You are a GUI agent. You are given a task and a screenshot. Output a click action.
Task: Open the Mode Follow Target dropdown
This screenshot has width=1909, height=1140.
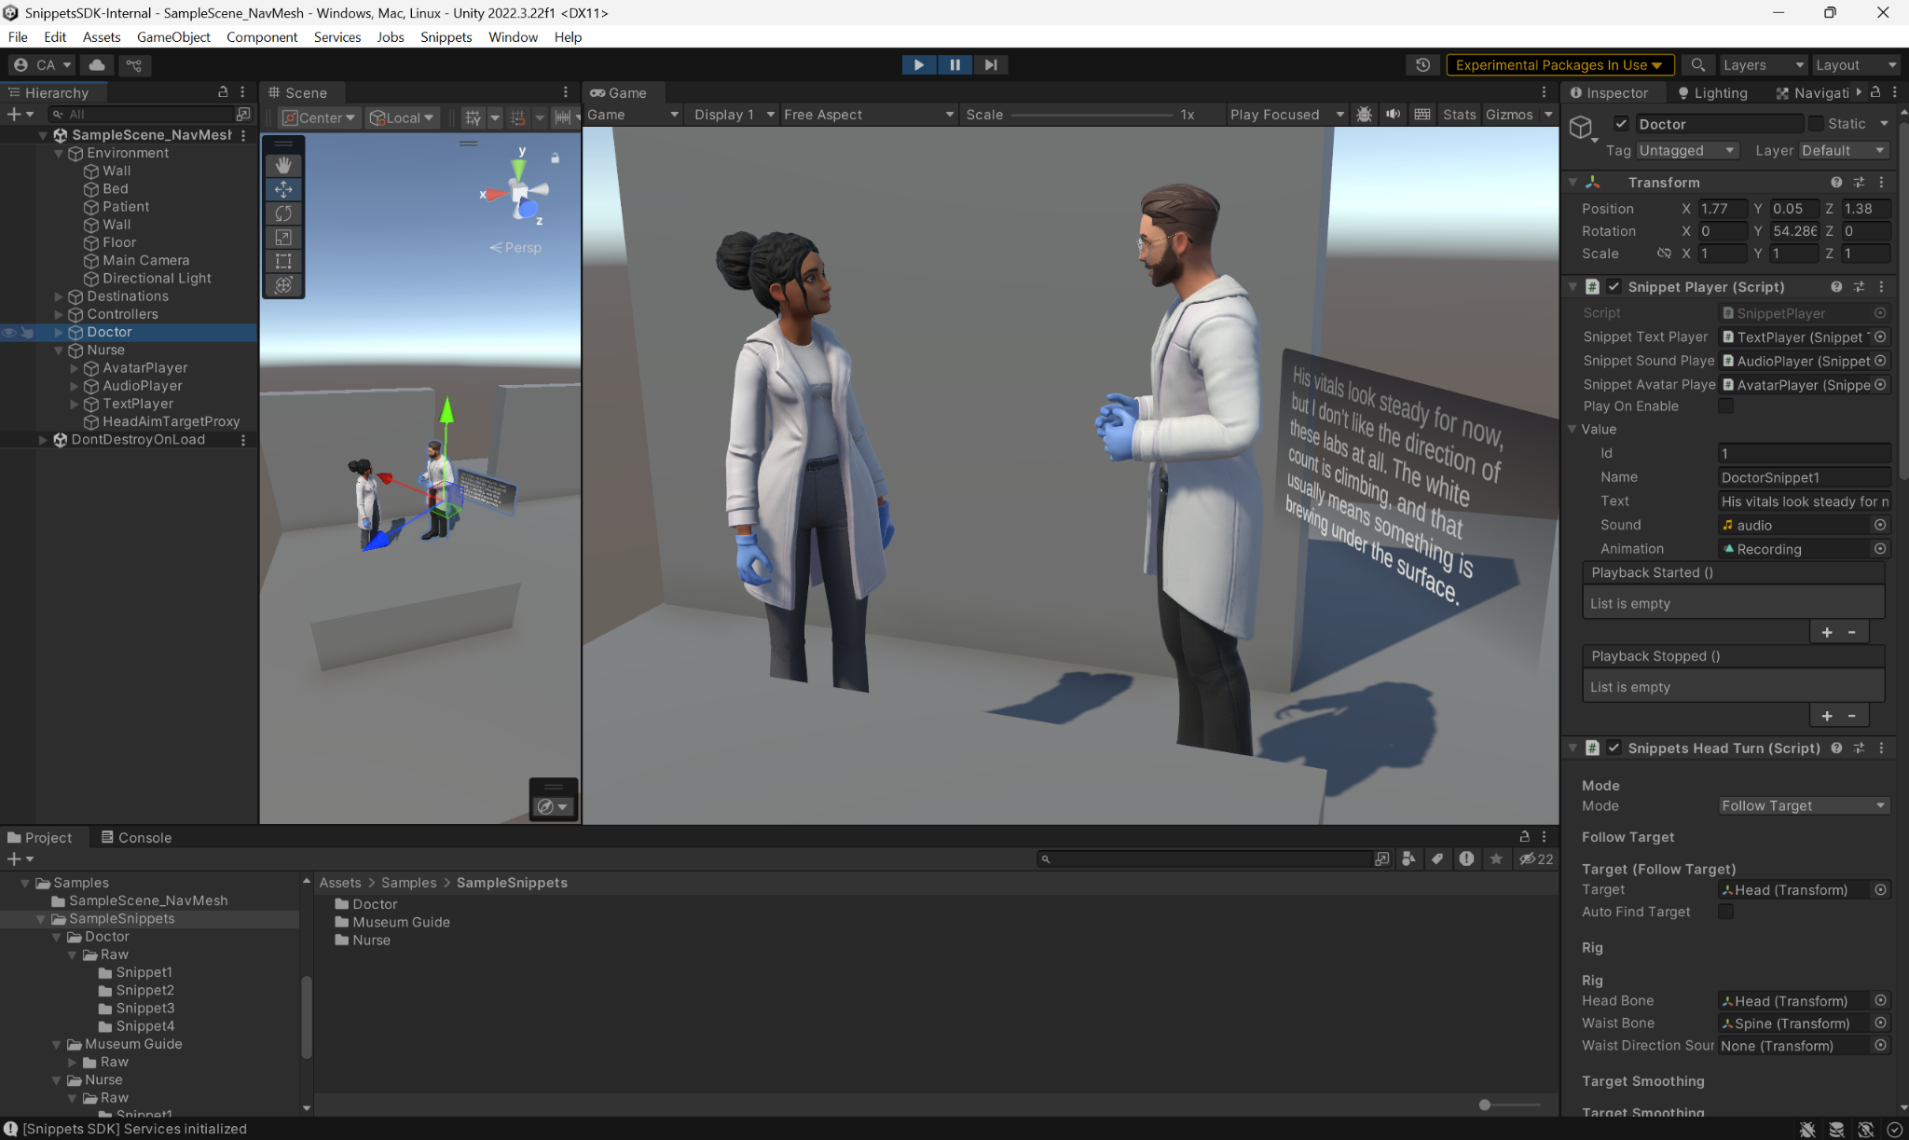pos(1804,805)
